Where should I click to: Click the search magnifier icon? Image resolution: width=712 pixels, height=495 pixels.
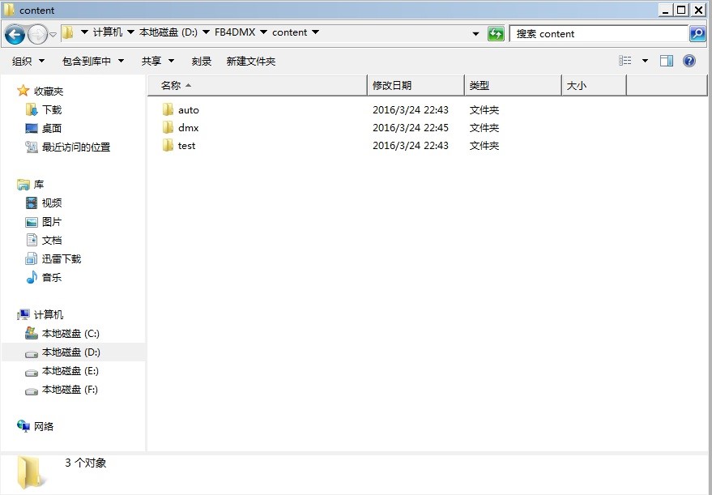[697, 34]
